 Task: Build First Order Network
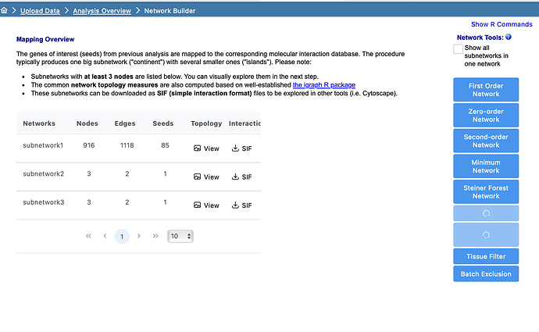click(485, 89)
